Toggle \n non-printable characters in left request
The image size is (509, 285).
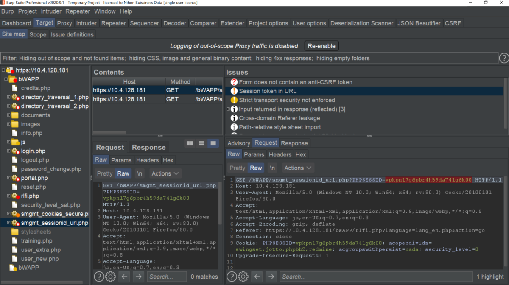tap(140, 173)
